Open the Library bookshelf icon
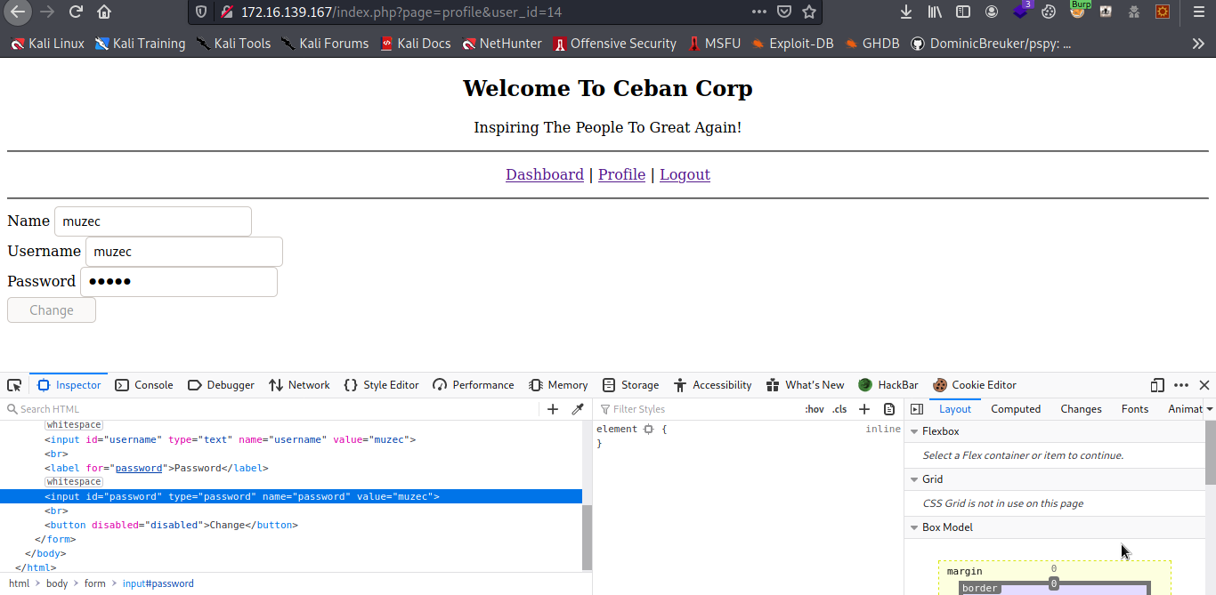1216x595 pixels. pos(935,12)
